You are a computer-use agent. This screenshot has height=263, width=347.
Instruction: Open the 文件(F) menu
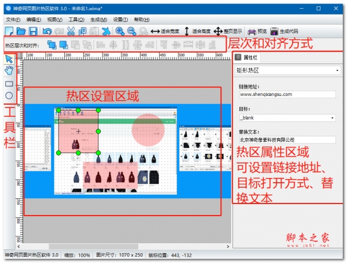pos(13,20)
